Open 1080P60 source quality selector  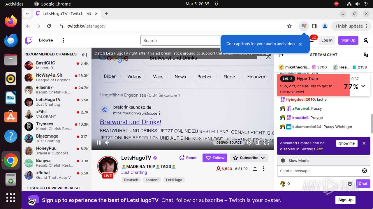pos(229,143)
